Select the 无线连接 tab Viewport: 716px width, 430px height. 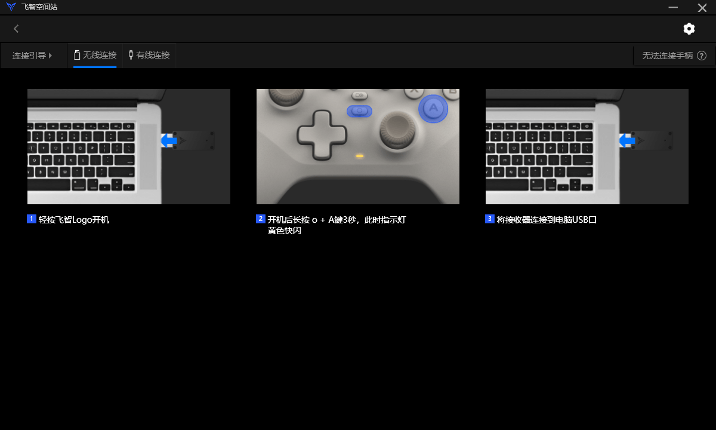coord(95,56)
